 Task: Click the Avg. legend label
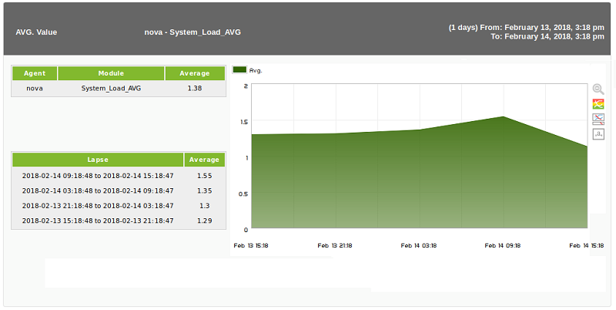(x=256, y=70)
